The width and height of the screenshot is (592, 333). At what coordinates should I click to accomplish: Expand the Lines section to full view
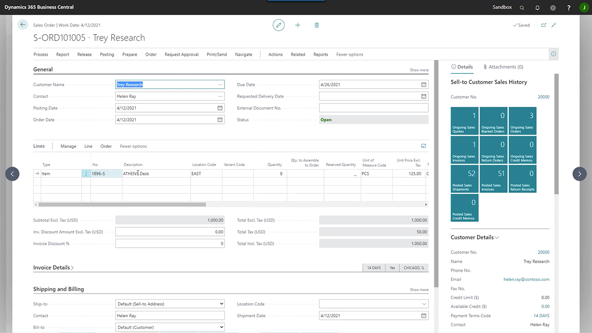pos(423,146)
